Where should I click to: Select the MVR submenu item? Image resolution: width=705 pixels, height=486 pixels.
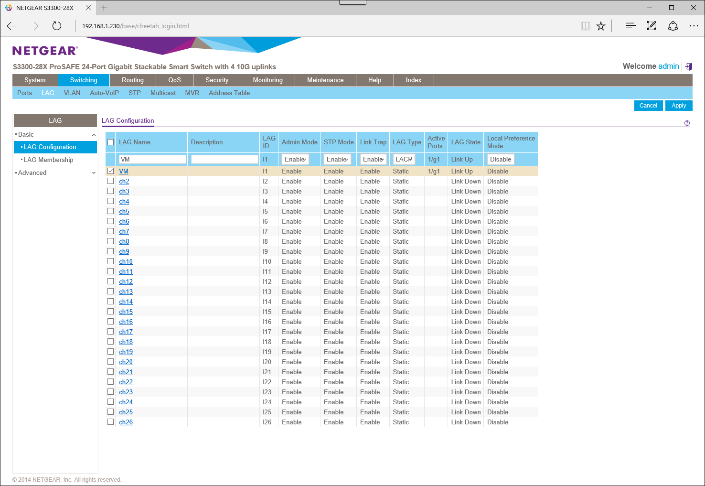192,93
